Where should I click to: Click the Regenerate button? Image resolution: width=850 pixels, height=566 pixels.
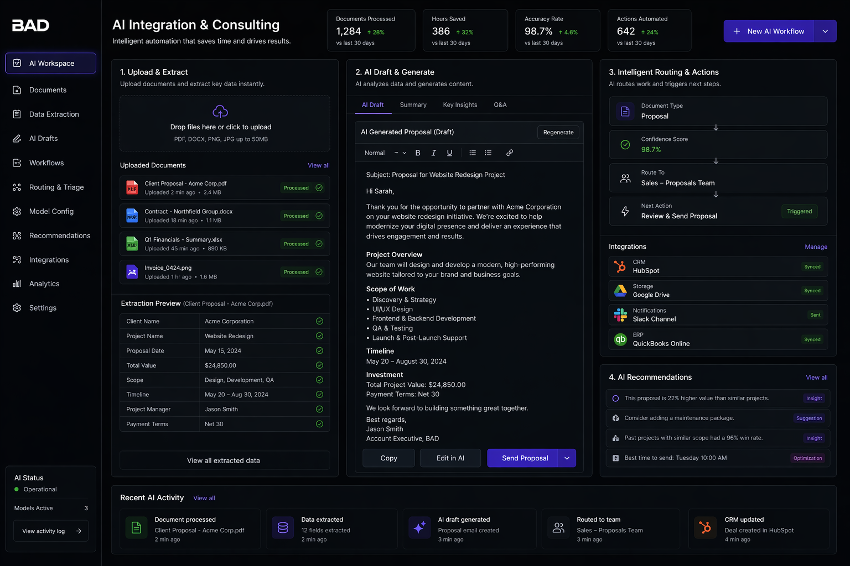558,133
